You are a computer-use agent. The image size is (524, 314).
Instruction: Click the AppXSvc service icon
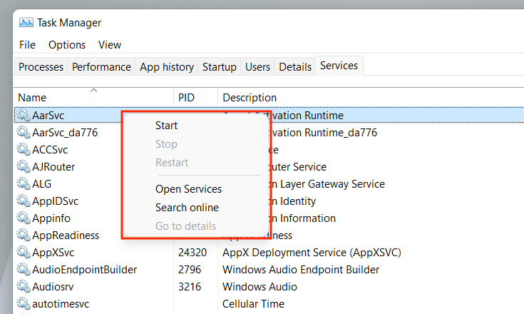[x=24, y=253]
